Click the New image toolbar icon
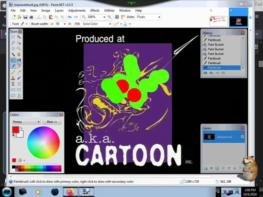Viewport: 263px width, 197px height. [x=14, y=17]
